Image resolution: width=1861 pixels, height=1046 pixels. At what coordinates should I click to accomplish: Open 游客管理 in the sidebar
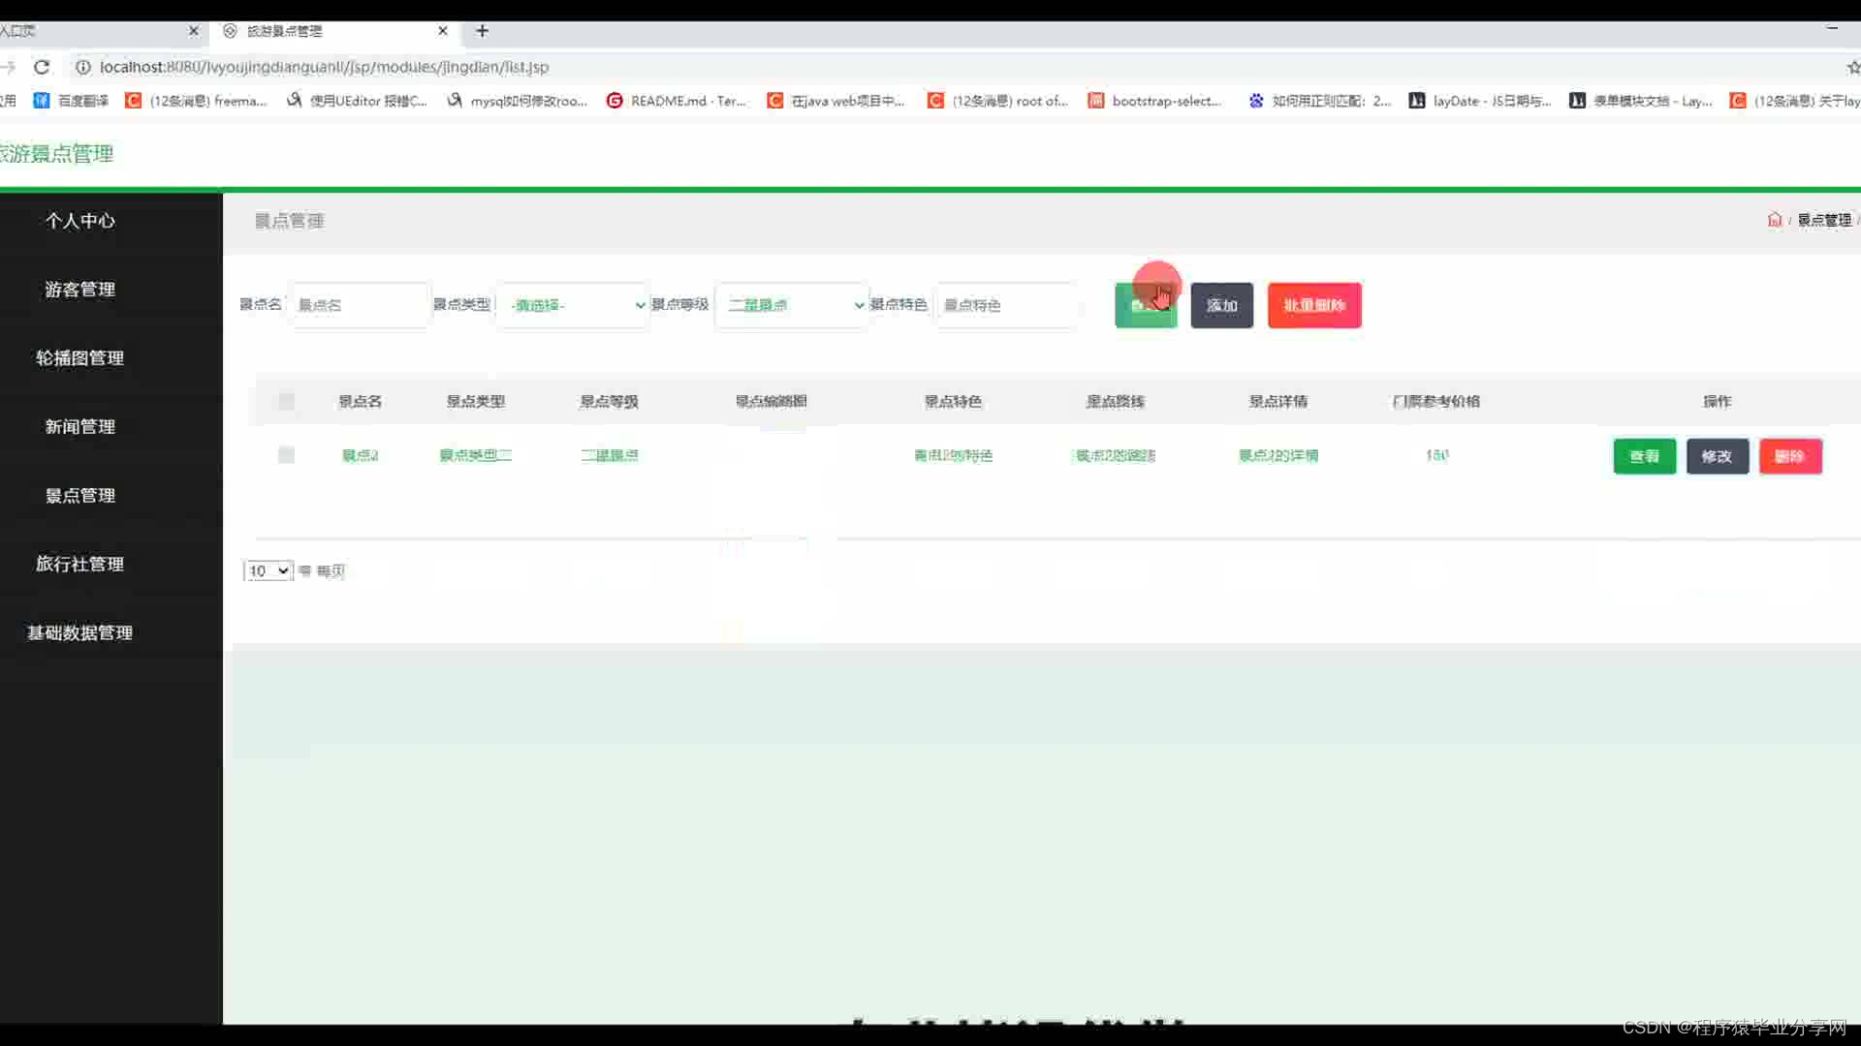click(80, 290)
